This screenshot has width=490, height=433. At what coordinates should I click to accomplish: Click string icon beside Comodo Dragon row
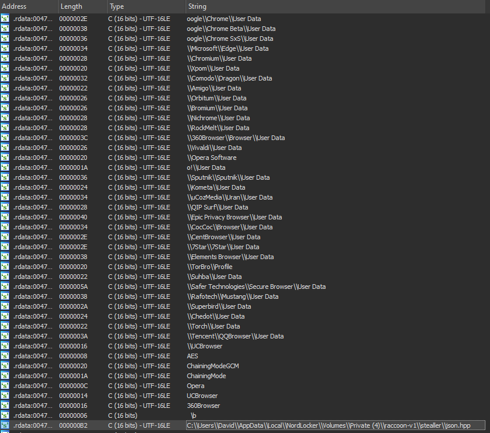point(5,78)
